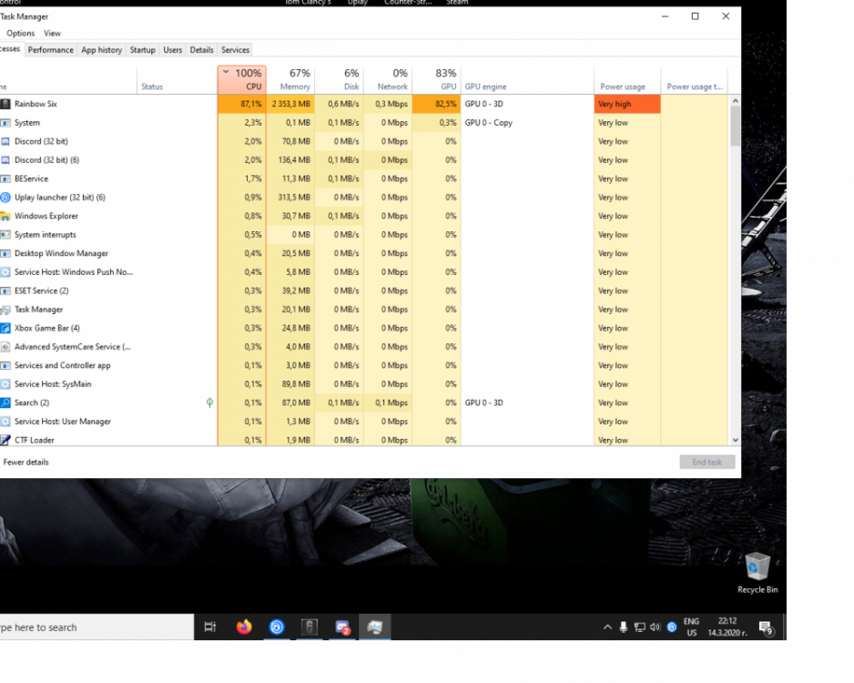Switch to the Services tab
The height and width of the screenshot is (683, 854).
235,49
